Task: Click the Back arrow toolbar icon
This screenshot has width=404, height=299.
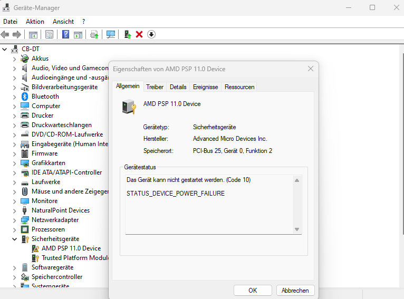Action: pyautogui.click(x=5, y=34)
